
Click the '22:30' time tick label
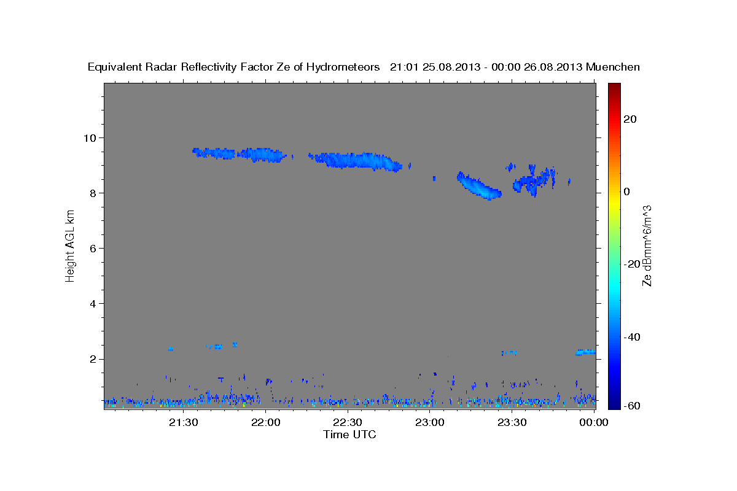point(348,422)
